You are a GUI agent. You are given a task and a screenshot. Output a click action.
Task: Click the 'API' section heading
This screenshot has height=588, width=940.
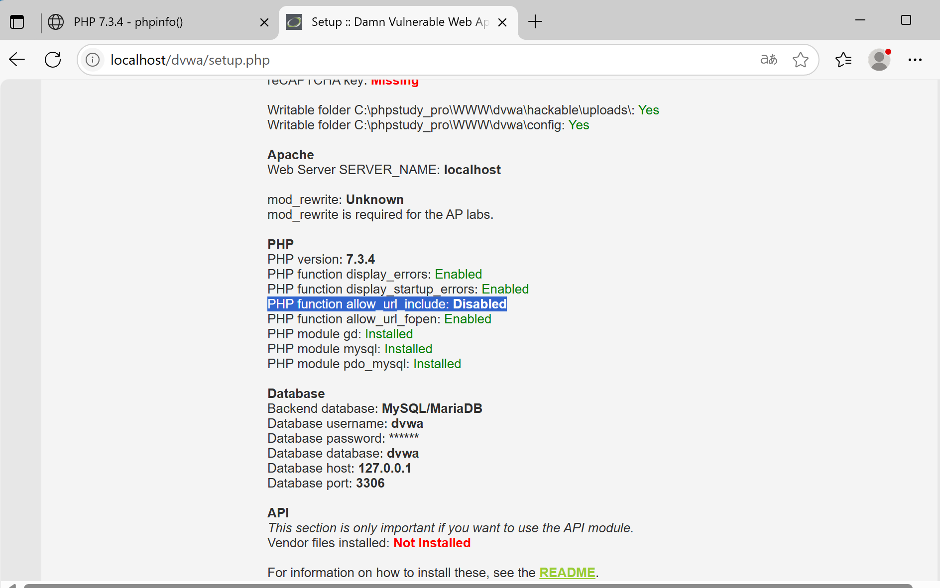point(278,513)
